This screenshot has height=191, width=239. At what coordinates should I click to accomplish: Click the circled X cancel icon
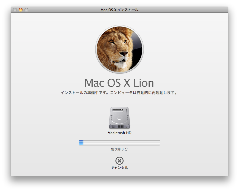pyautogui.click(x=119, y=161)
